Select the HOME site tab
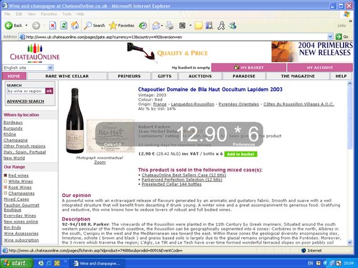 tap(14, 76)
